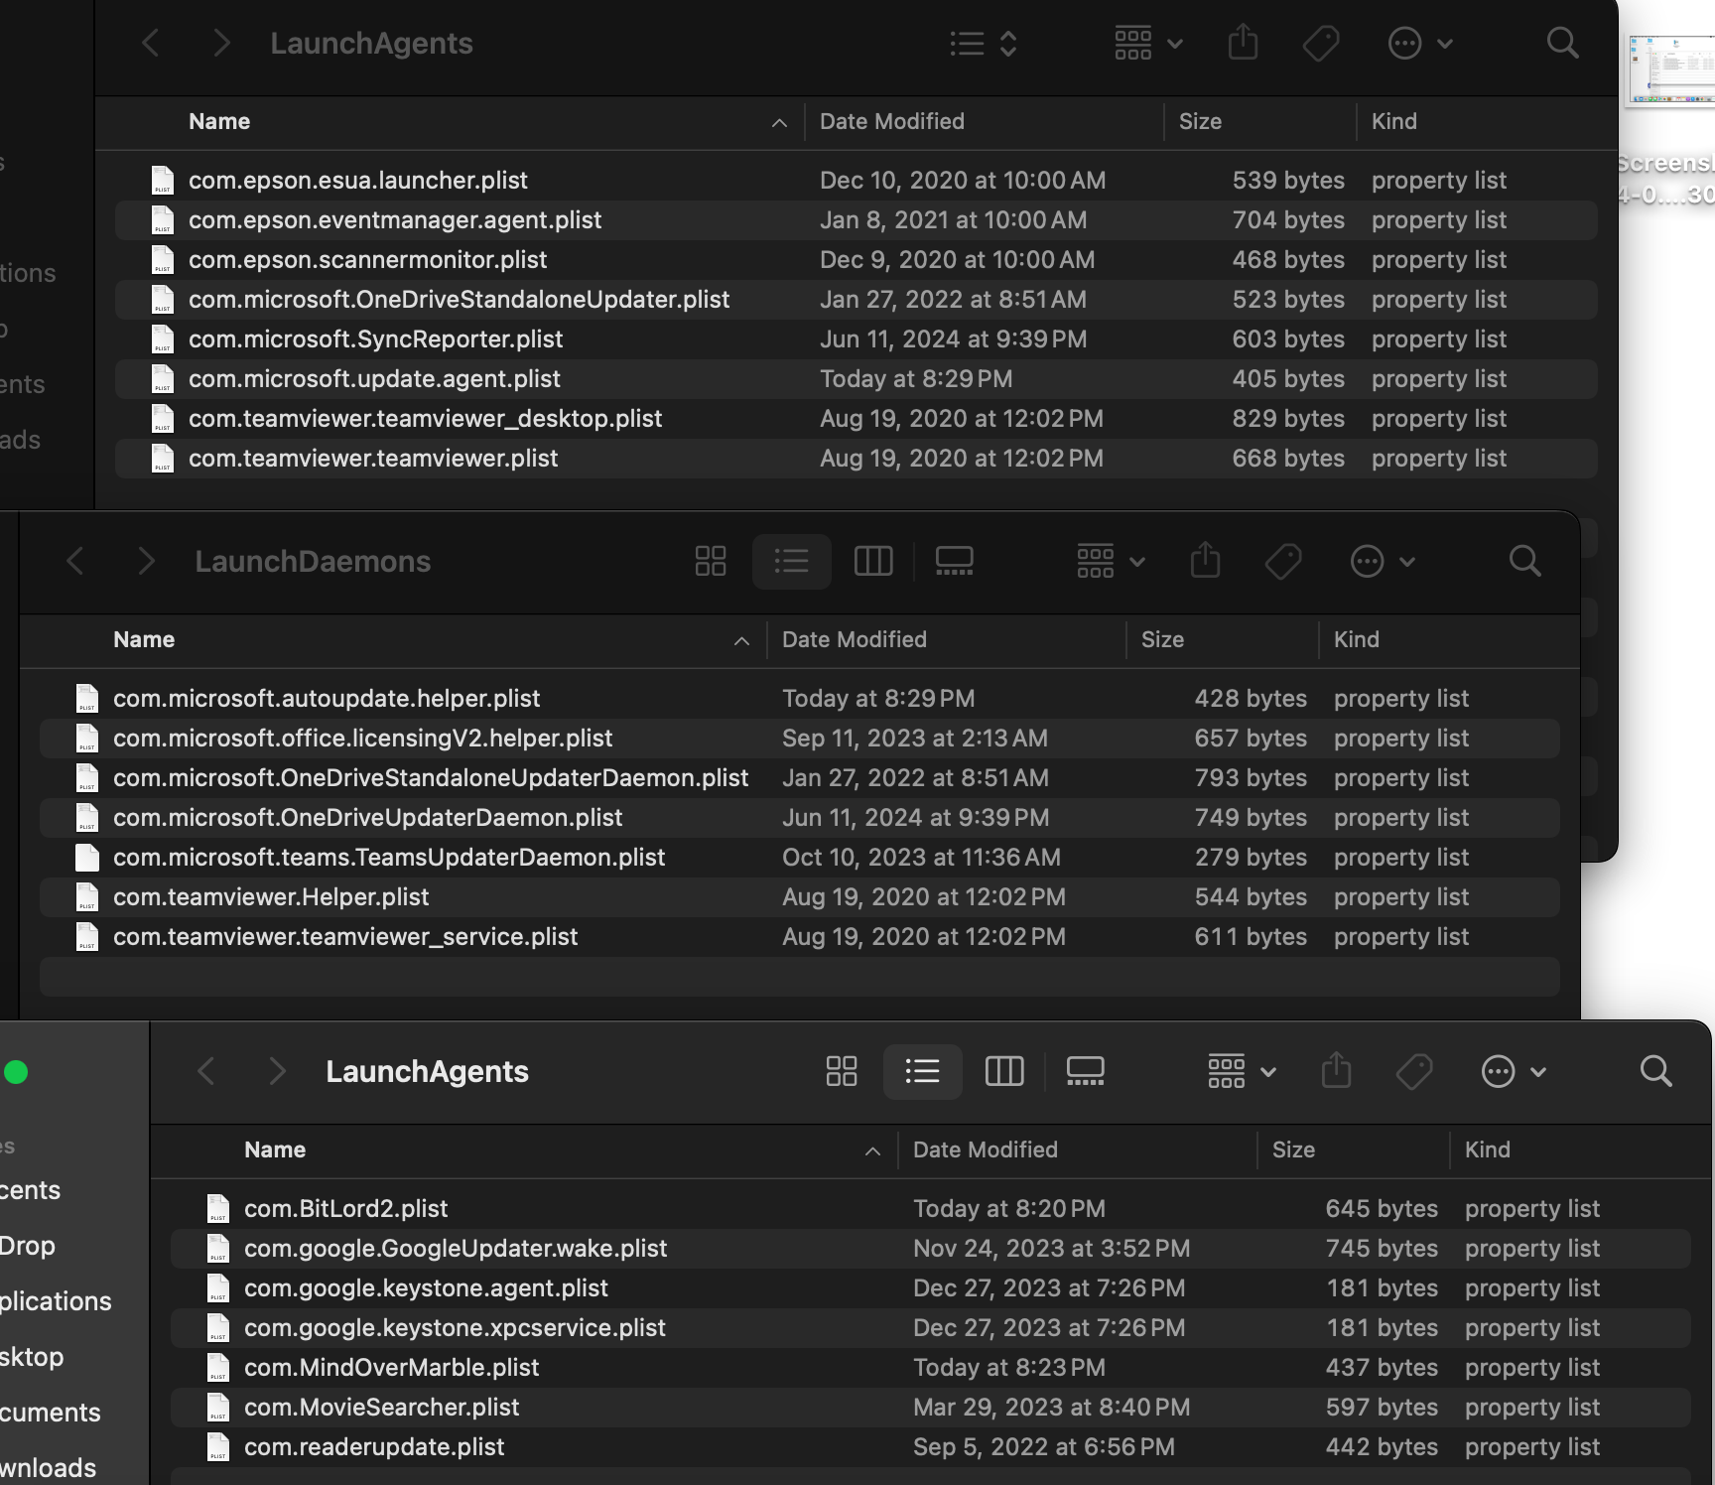Select com.teamviewer.teamviewer_service.plist by its name

(345, 936)
